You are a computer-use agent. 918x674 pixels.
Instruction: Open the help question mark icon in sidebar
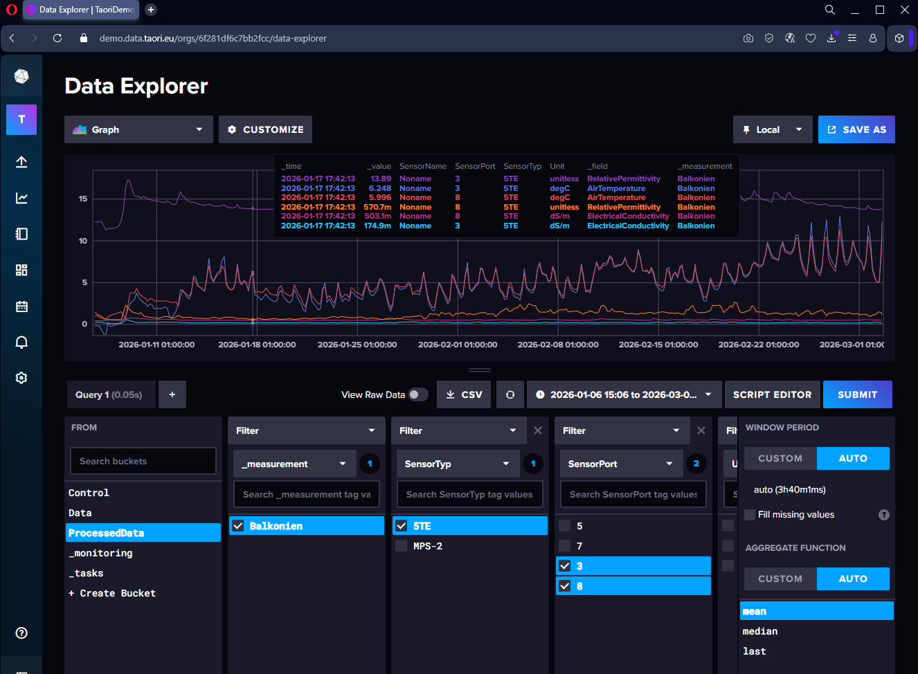(x=21, y=632)
